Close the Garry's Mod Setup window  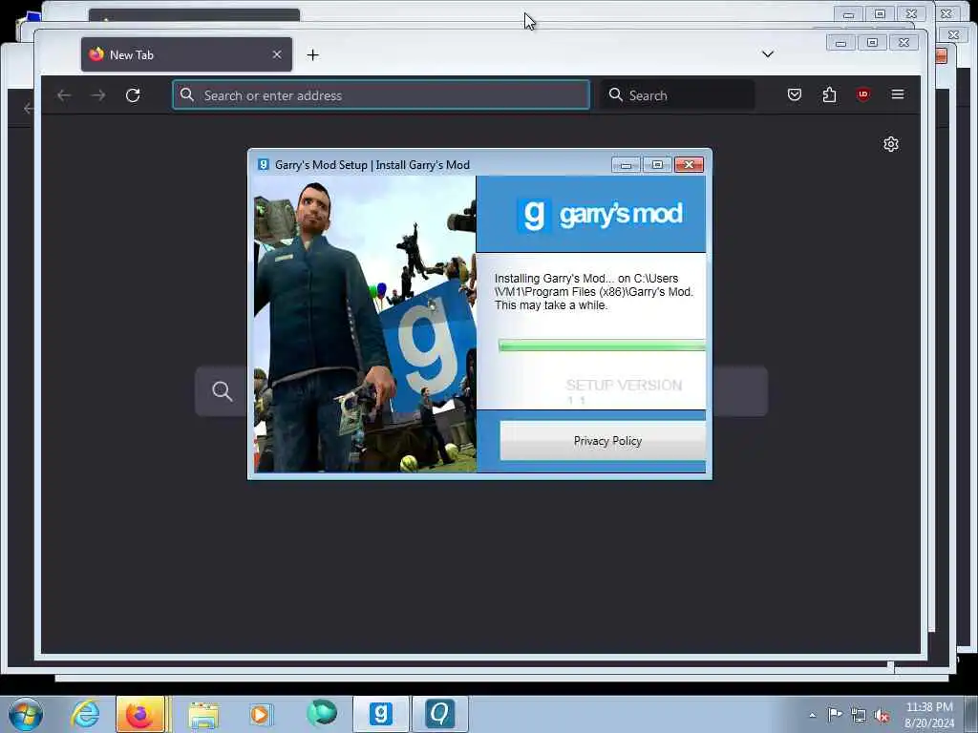point(690,164)
